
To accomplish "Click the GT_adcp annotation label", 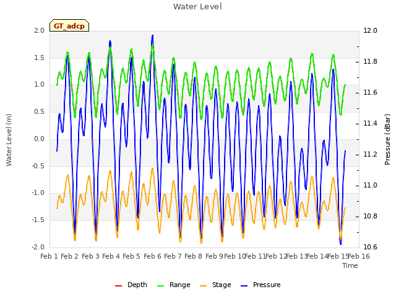I will pos(69,26).
